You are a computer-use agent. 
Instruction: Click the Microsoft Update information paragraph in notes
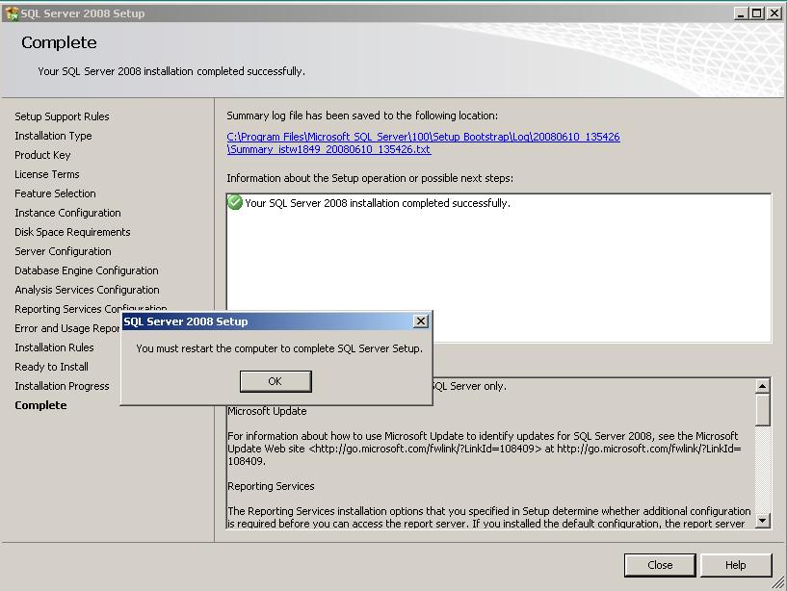point(485,449)
